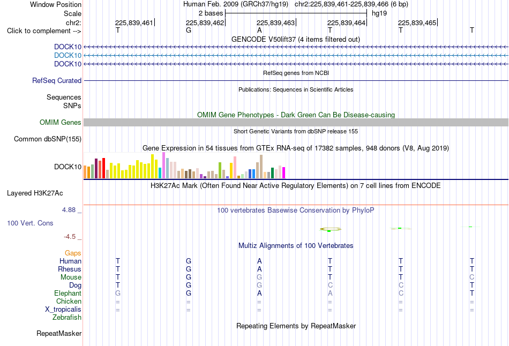Click 'Human Feb. 2009 (GRCh37/hg19)' header text
Screen dimensions: 509x346
point(236,4)
